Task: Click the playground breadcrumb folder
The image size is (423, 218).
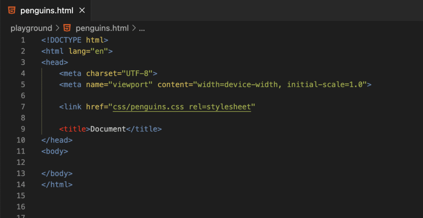Action: (x=31, y=28)
